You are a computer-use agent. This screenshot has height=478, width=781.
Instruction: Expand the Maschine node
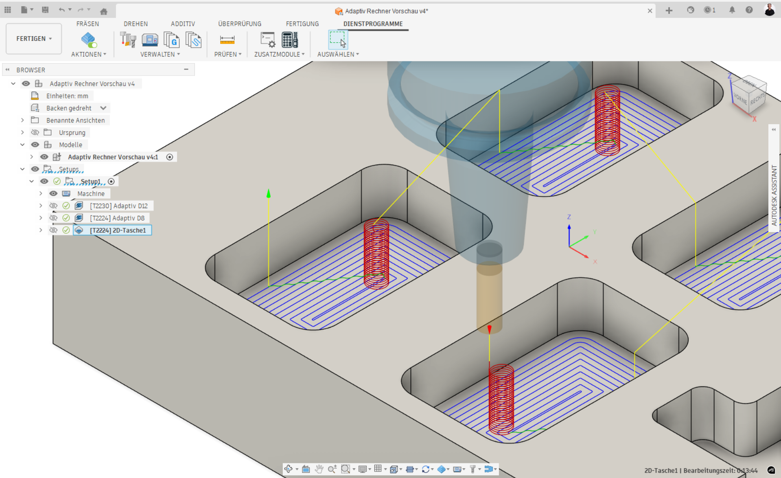[x=41, y=193]
